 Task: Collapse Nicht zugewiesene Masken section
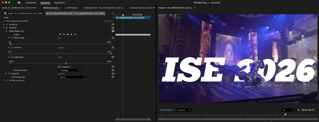[4, 21]
